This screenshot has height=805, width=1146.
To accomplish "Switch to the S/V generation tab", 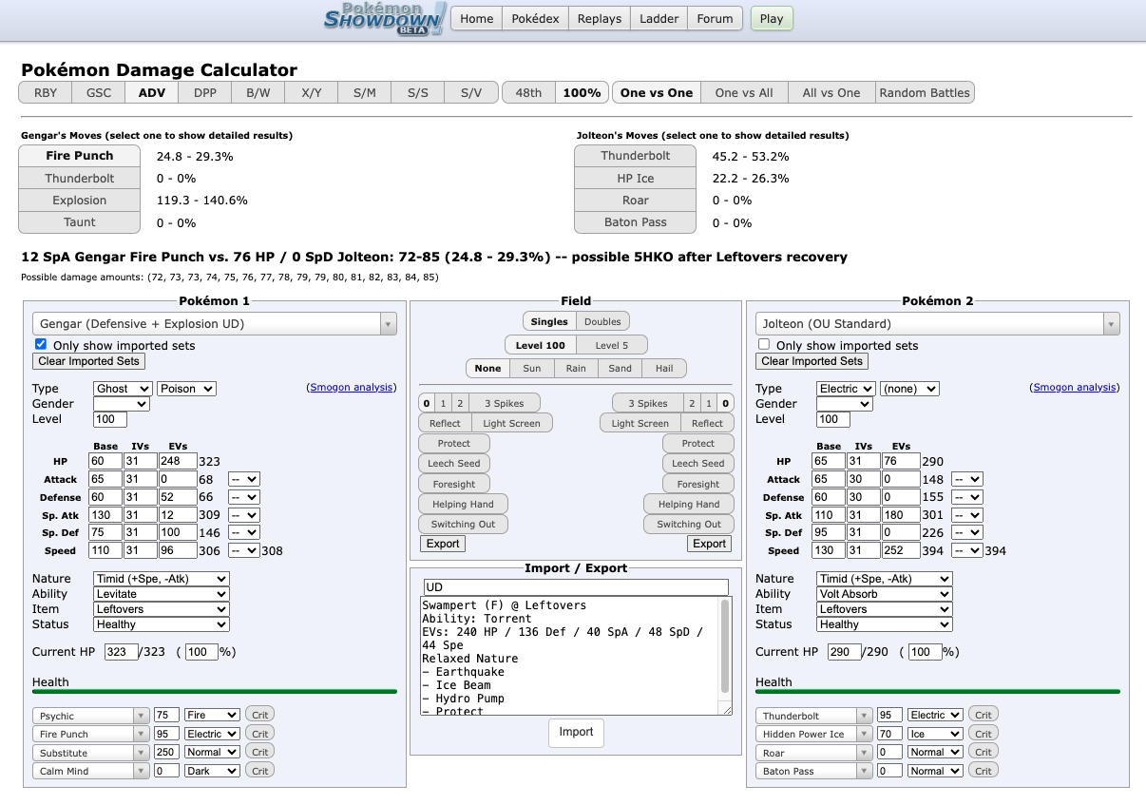I will coord(471,92).
